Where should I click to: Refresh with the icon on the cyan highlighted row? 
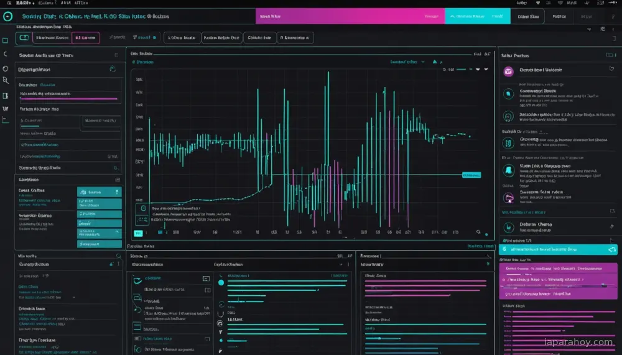[x=612, y=249]
